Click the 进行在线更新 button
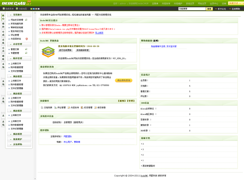The image size is (244, 180). (65, 50)
